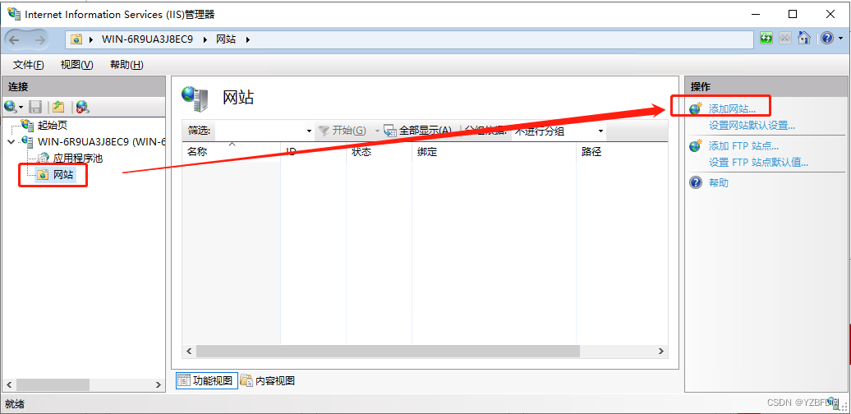
Task: Open the 文件(F) menu
Action: click(x=28, y=65)
